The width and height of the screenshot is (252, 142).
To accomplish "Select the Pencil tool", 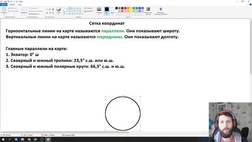I will 47,9.
